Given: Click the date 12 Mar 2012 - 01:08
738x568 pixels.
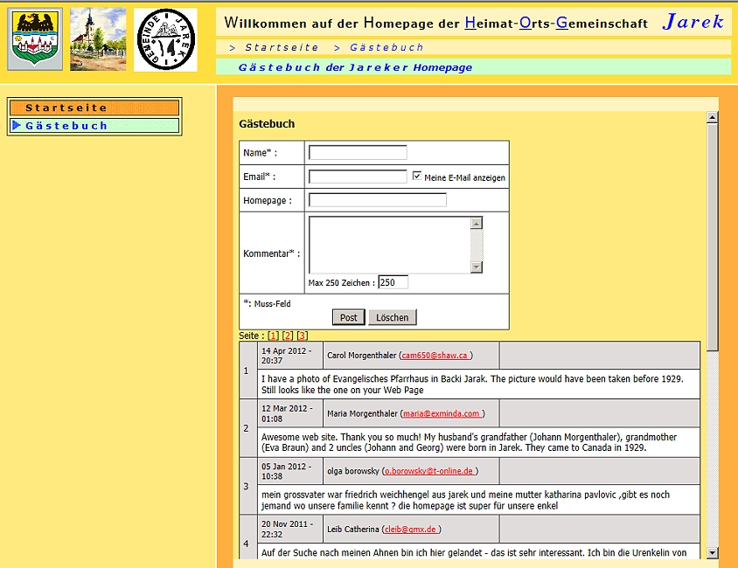Looking at the screenshot, I should (x=286, y=414).
